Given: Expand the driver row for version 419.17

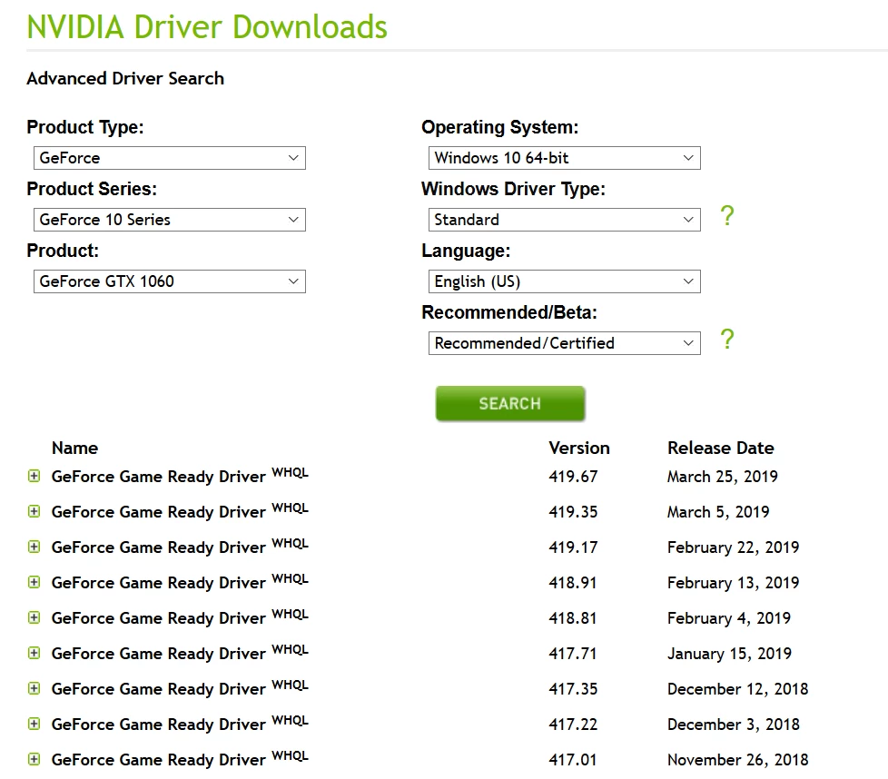Looking at the screenshot, I should click(34, 547).
